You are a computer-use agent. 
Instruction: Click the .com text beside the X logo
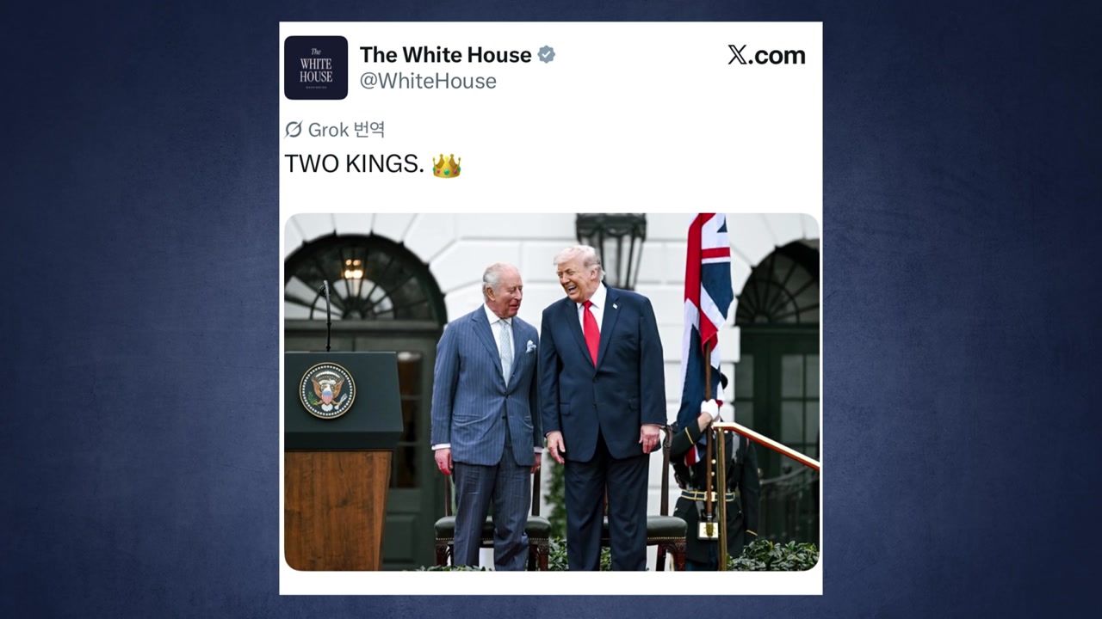point(777,56)
